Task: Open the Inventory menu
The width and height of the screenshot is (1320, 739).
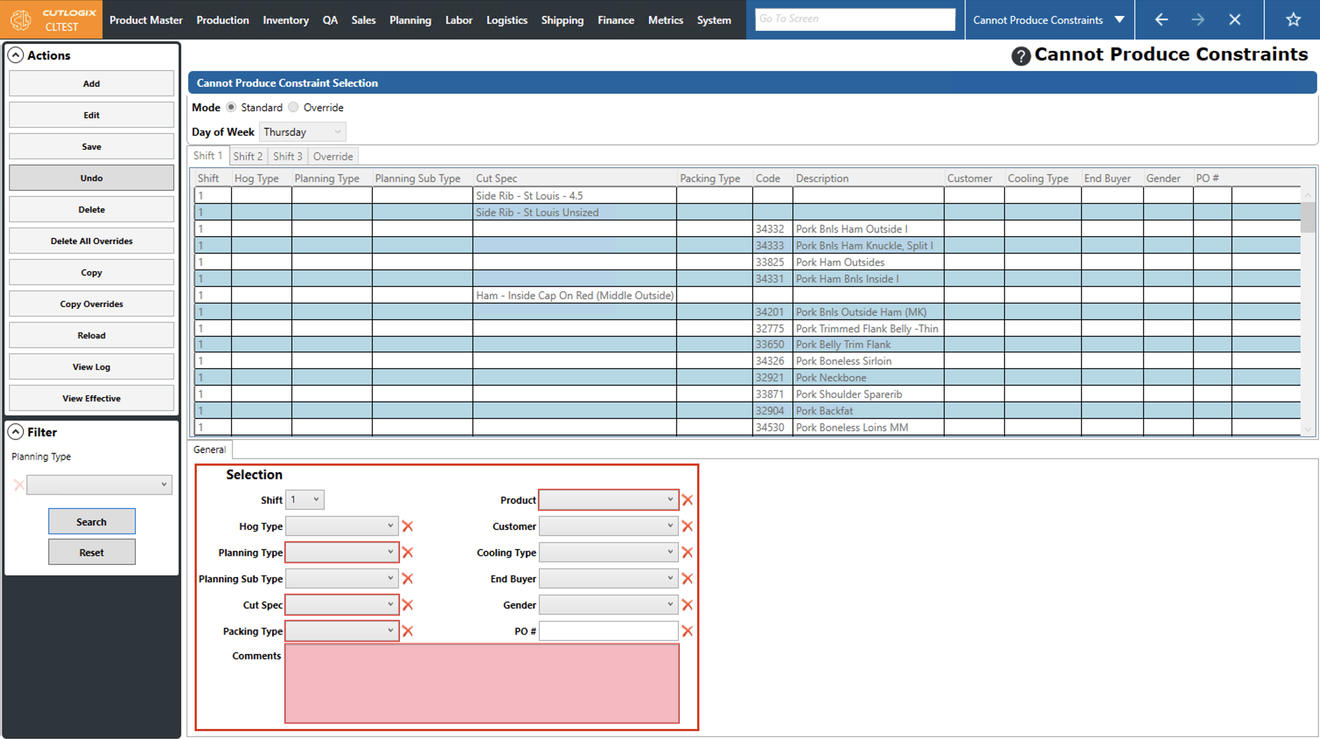Action: (286, 20)
